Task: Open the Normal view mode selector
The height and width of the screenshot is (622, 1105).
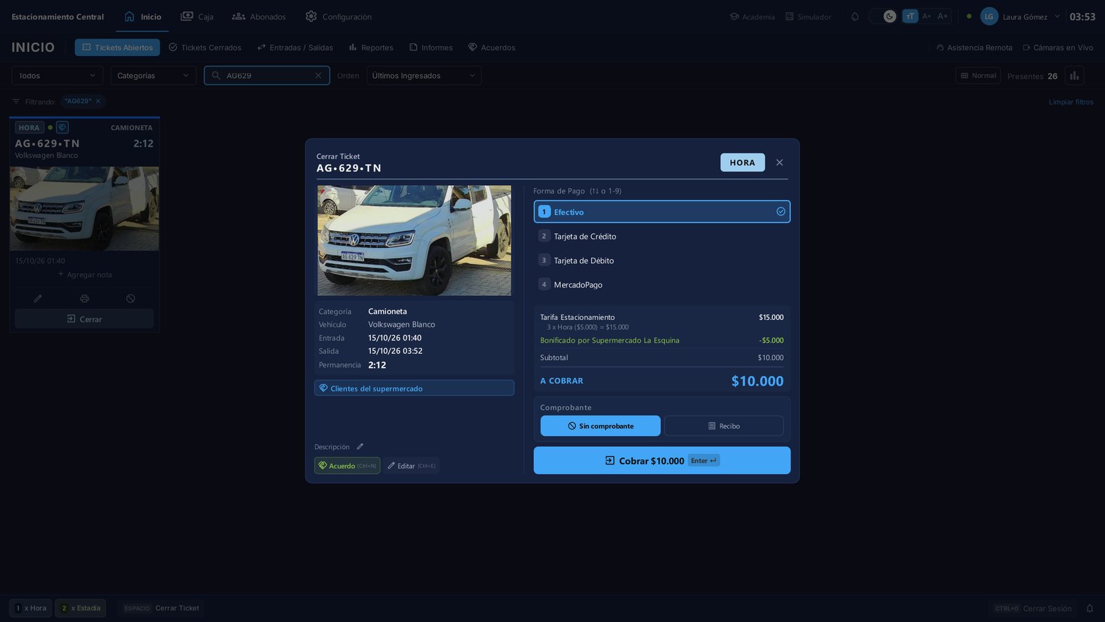Action: tap(978, 75)
